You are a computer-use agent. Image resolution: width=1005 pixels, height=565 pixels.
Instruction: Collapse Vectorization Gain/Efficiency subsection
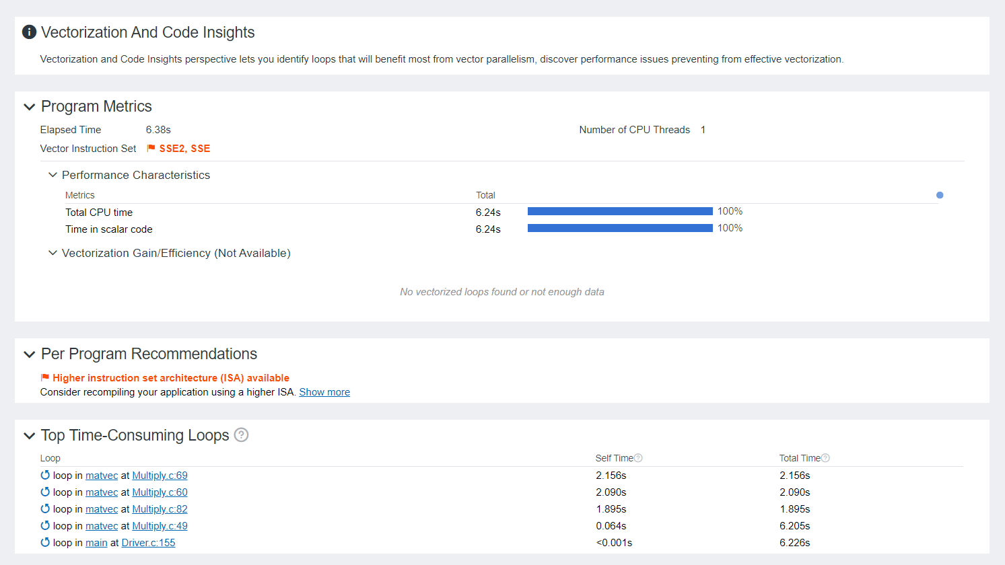(53, 253)
